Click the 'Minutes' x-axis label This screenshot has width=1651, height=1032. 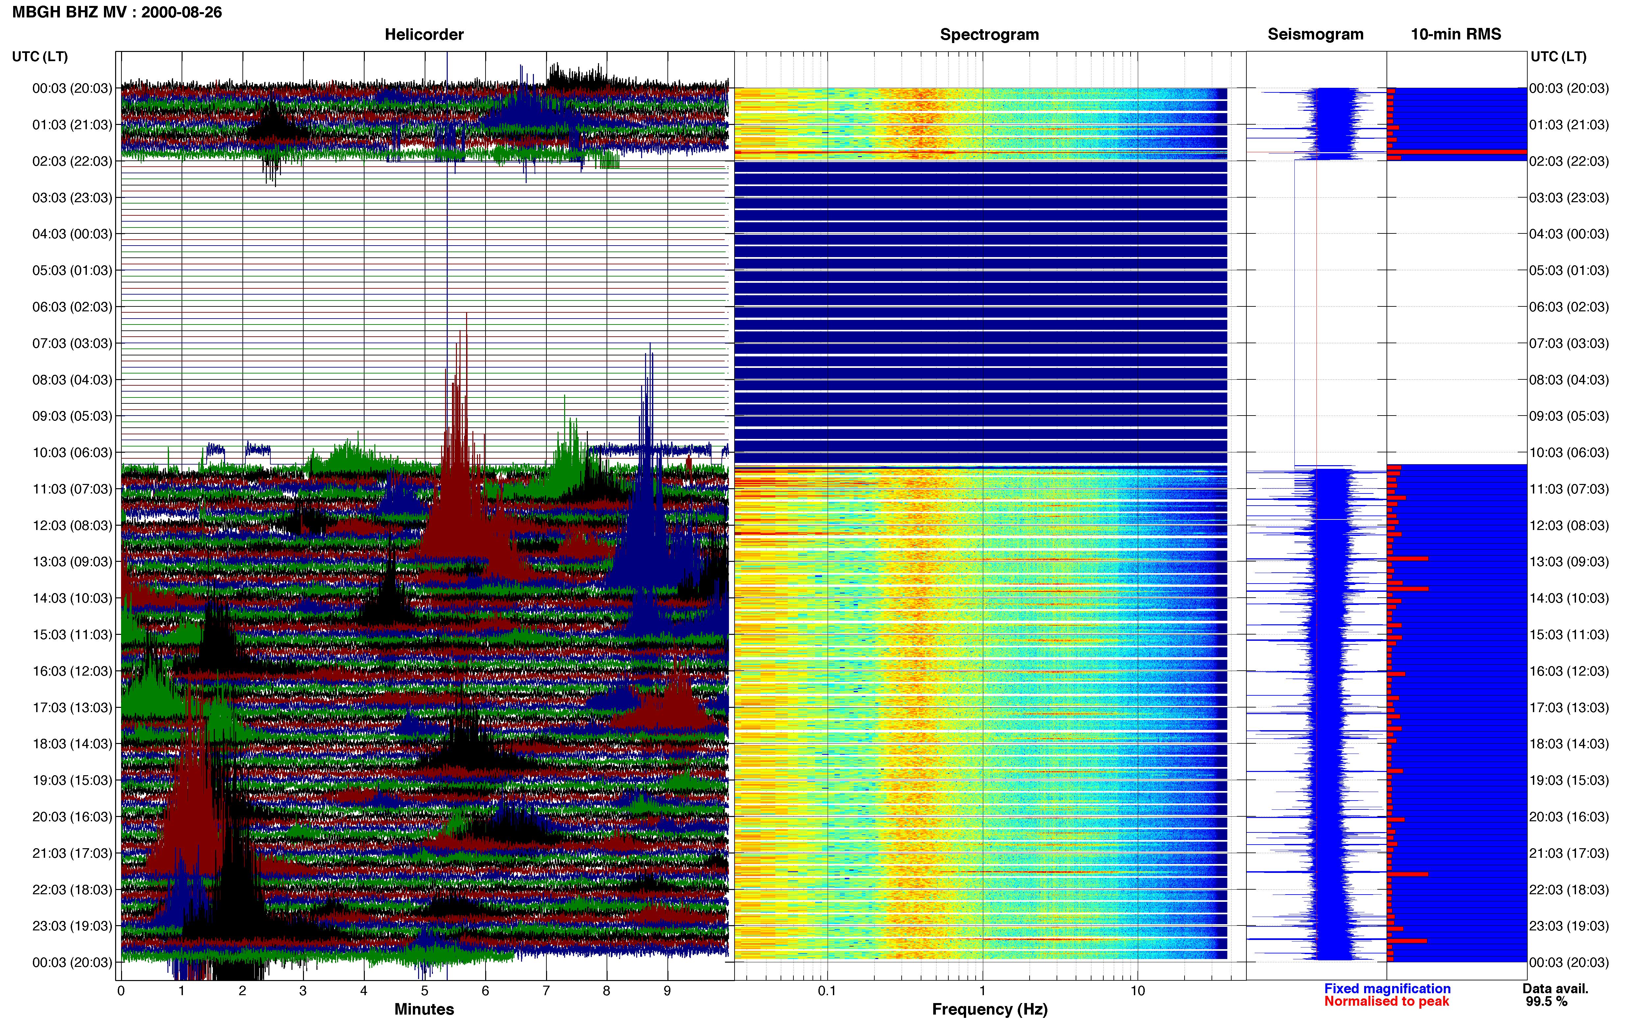(x=424, y=1009)
